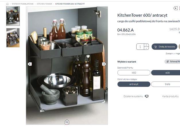180x128 pixels.
Task: Open image zoom magnifier icon
Action: tap(67, 122)
